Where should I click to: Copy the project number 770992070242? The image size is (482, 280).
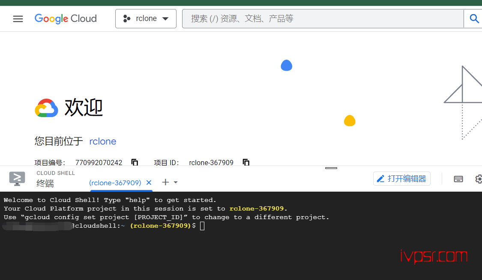coord(135,162)
